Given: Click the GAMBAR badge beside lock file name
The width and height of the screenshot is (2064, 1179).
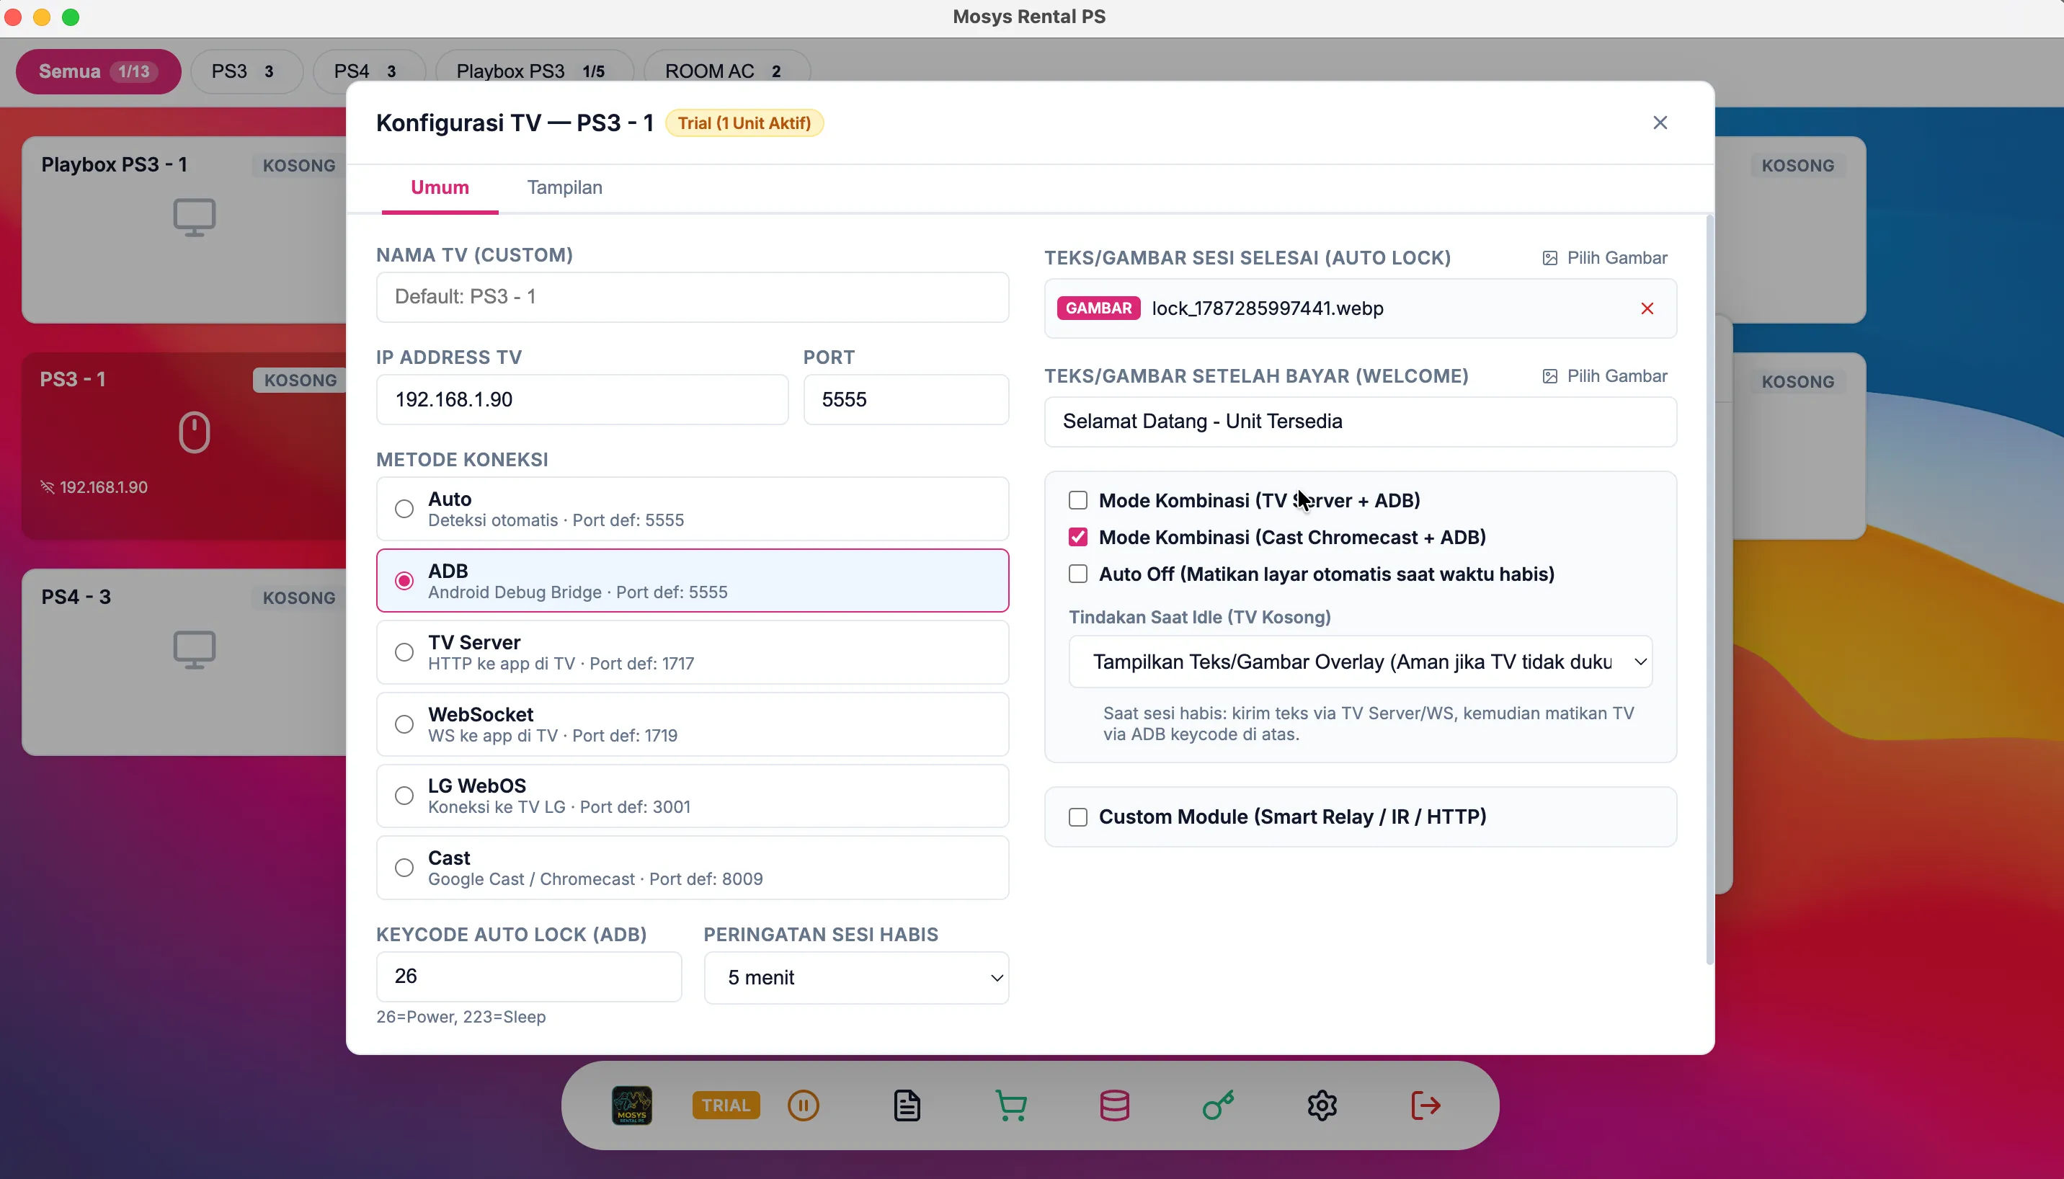Looking at the screenshot, I should (x=1098, y=308).
